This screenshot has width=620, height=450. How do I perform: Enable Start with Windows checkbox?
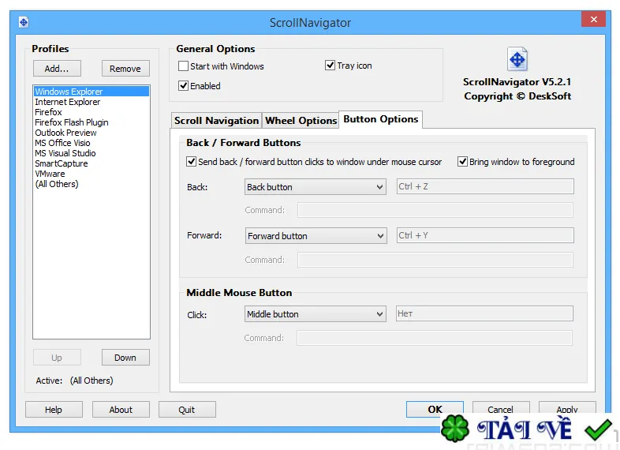(x=183, y=66)
